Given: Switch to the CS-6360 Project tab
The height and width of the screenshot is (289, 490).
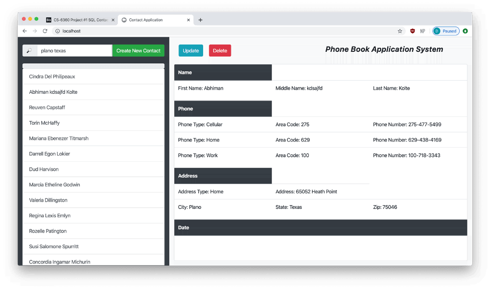Looking at the screenshot, I should 79,20.
